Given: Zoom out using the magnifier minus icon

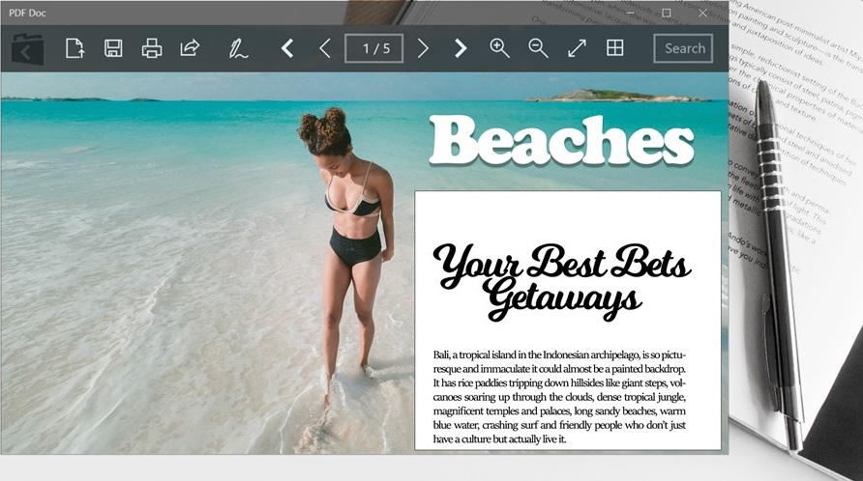Looking at the screenshot, I should pos(538,48).
